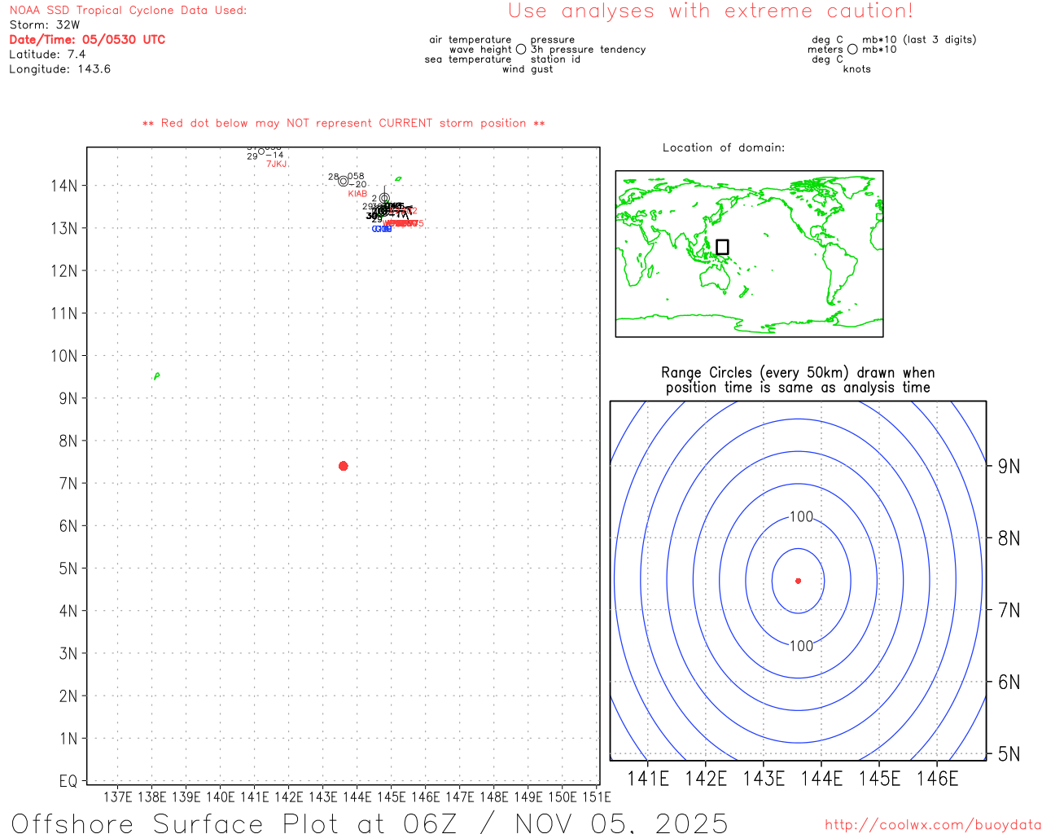Click the 'EQ' equator axis label
The width and height of the screenshot is (1042, 834).
click(68, 782)
